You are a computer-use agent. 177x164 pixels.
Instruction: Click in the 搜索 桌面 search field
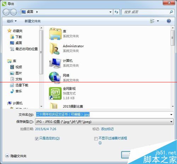(146, 12)
